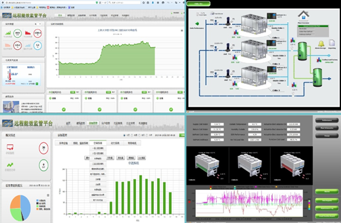Open the date range picker field
The image size is (341, 223).
(165, 136)
